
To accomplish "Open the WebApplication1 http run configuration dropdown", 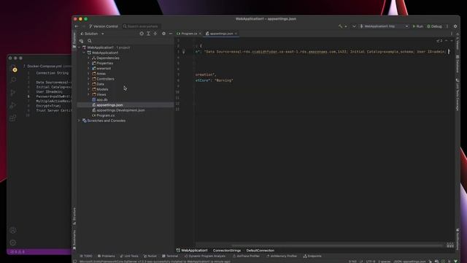I will coord(385,26).
